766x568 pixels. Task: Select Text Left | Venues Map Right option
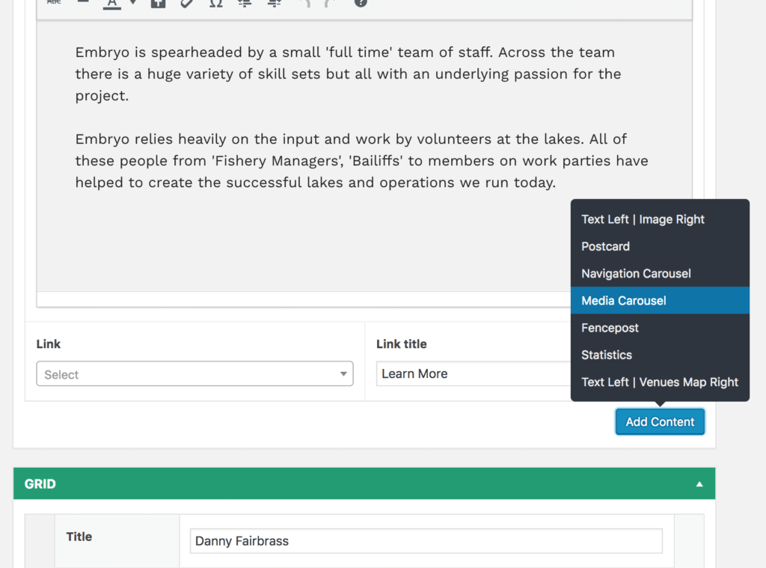click(x=659, y=382)
